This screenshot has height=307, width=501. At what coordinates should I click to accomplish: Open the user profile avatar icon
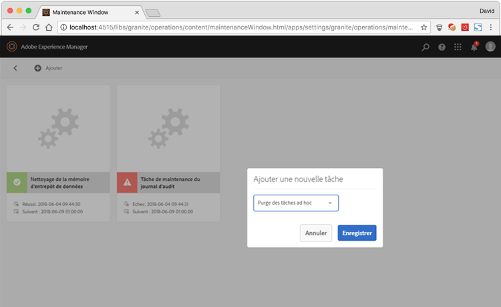(490, 47)
